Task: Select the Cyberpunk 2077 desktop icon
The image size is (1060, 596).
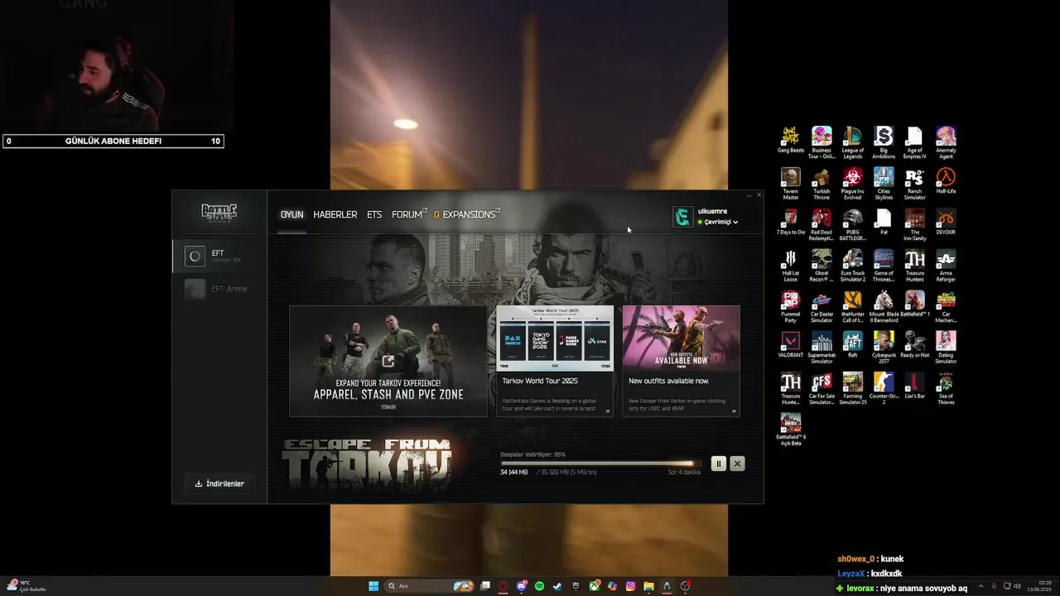Action: tap(884, 347)
